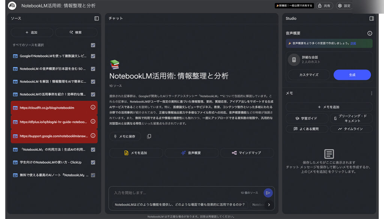Create タイムライン timeline
The width and height of the screenshot is (384, 219).
coord(351,129)
